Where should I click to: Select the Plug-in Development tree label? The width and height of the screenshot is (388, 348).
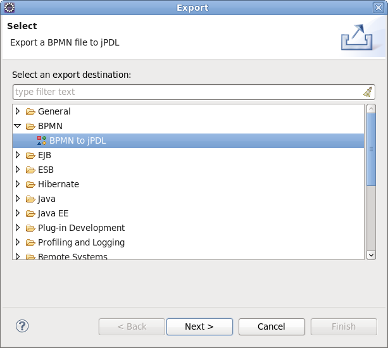(x=82, y=228)
